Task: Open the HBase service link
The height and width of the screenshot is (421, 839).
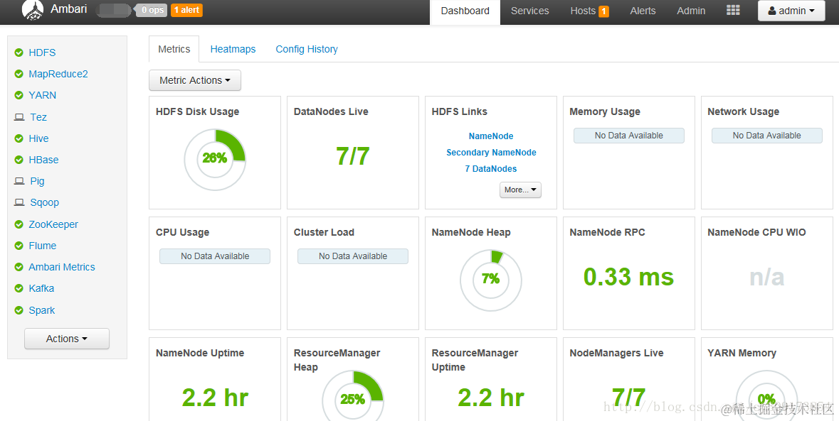Action: pyautogui.click(x=44, y=160)
